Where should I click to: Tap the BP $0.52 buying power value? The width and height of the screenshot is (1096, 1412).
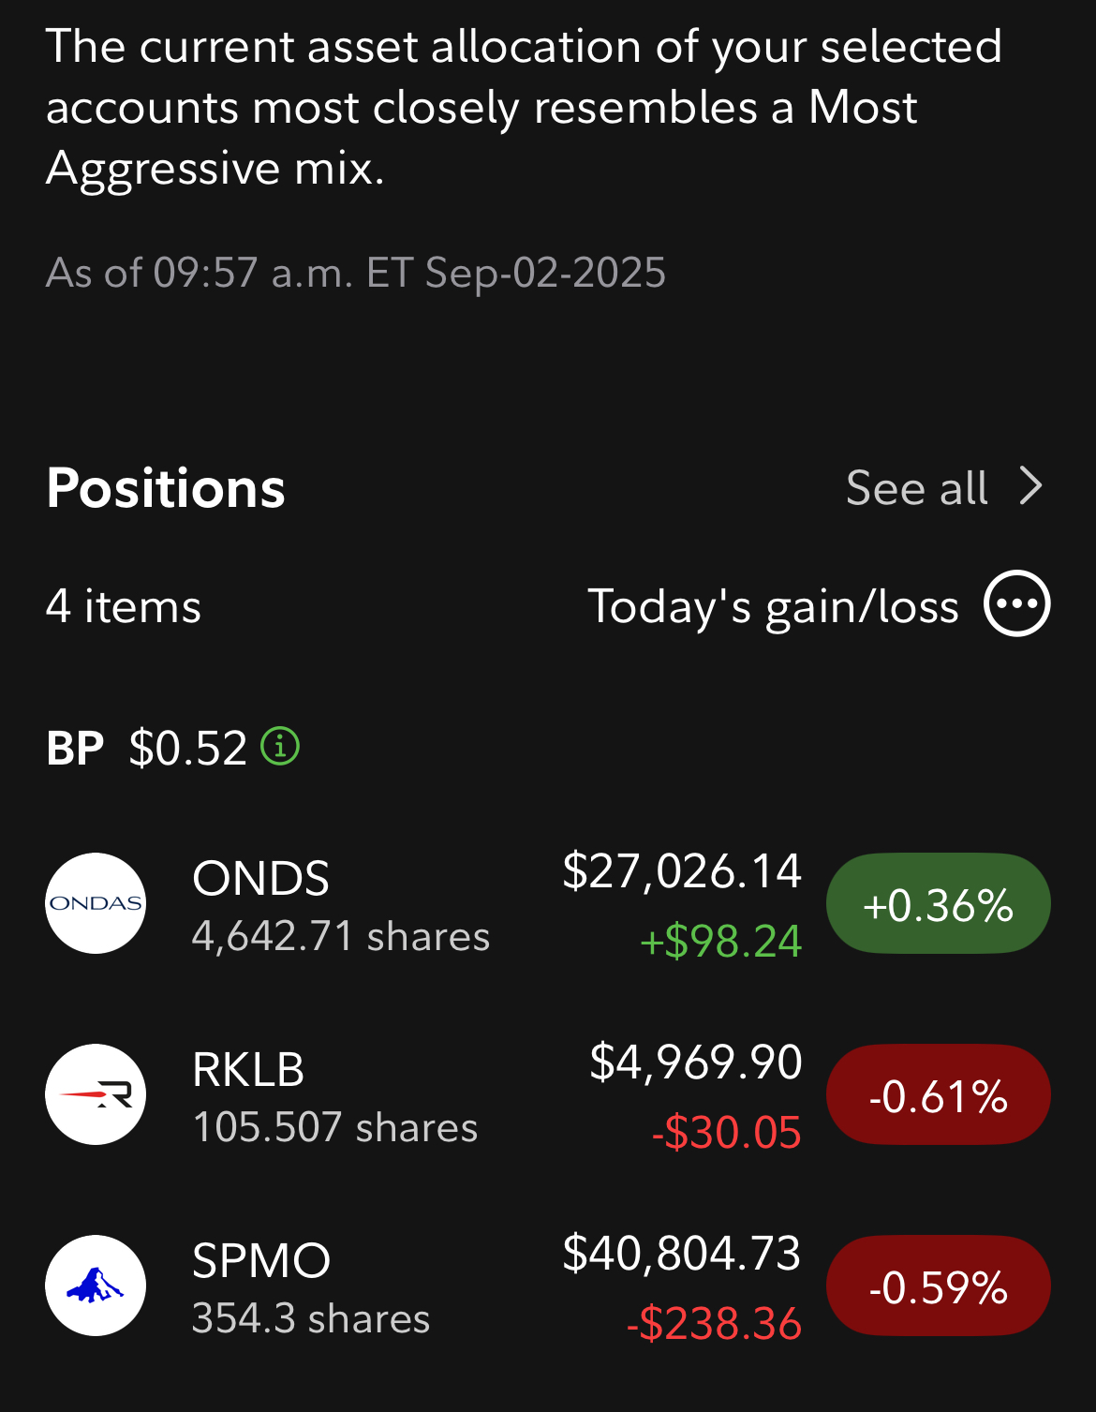coord(187,749)
